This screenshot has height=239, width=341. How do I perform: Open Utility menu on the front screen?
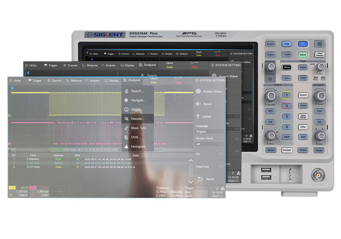[x=15, y=81]
